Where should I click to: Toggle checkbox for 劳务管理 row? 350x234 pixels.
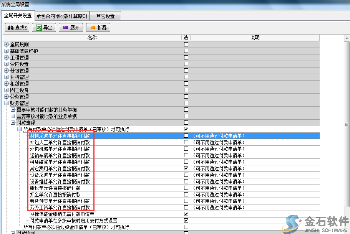[x=186, y=97]
